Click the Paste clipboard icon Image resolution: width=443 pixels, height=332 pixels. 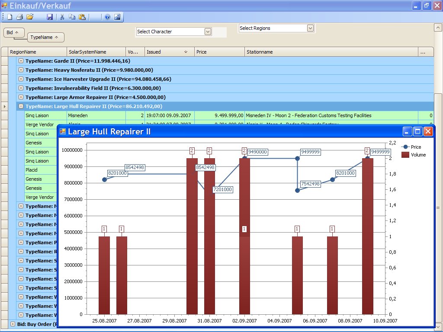point(82,17)
